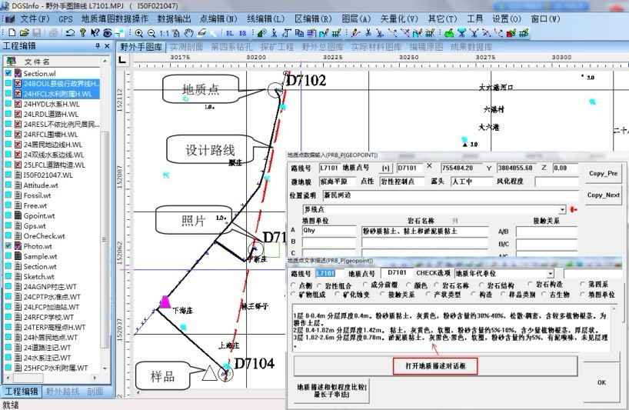Image resolution: width=629 pixels, height=410 pixels.
Task: Reset view with the 1:1 icon
Action: coord(164,33)
